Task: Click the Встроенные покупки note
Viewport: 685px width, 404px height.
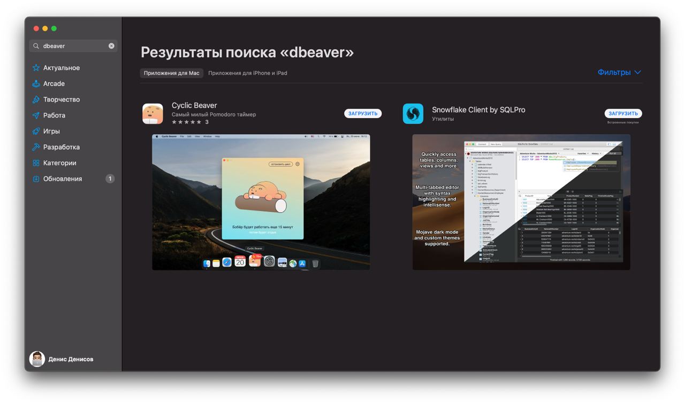Action: (623, 122)
